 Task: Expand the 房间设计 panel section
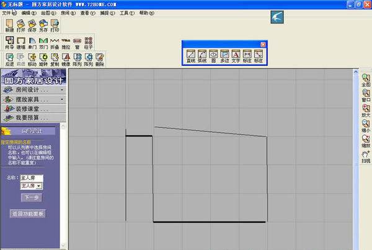[34, 89]
